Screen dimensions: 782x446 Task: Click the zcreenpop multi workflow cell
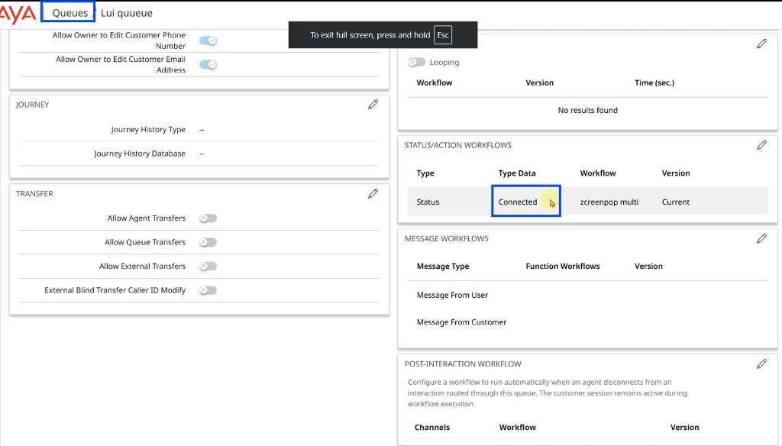609,202
